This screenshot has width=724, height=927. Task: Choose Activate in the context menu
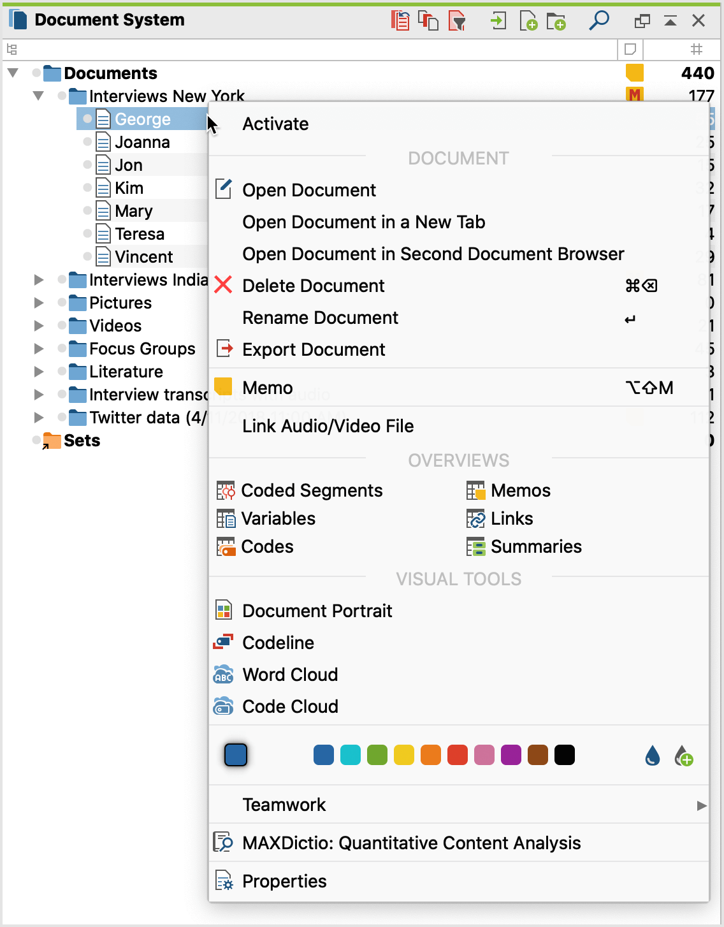pyautogui.click(x=459, y=124)
